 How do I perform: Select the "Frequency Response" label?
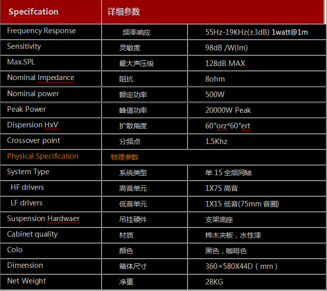pos(41,31)
